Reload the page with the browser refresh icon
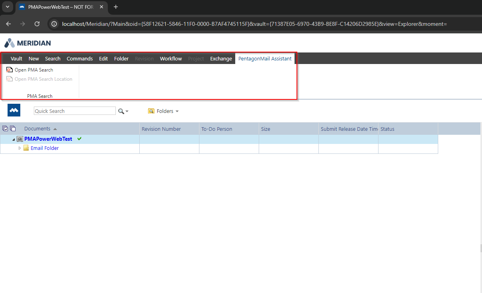The width and height of the screenshot is (482, 293). pos(37,24)
